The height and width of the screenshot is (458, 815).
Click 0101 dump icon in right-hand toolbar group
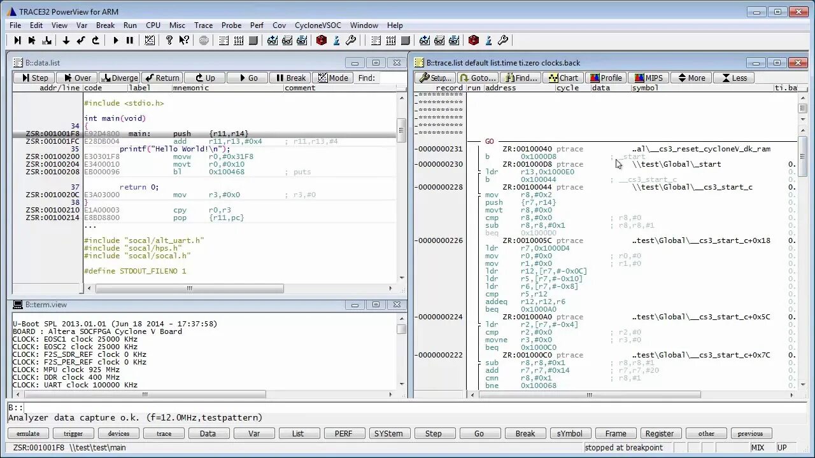pyautogui.click(x=390, y=40)
